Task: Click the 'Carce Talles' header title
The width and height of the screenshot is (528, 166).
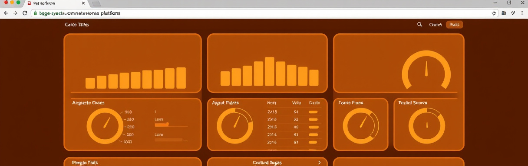Action: tap(77, 25)
